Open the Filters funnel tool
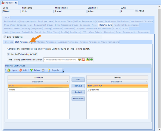 point(31,70)
